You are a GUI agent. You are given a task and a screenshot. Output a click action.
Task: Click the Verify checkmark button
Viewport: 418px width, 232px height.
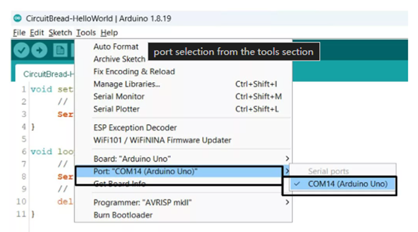click(x=22, y=50)
